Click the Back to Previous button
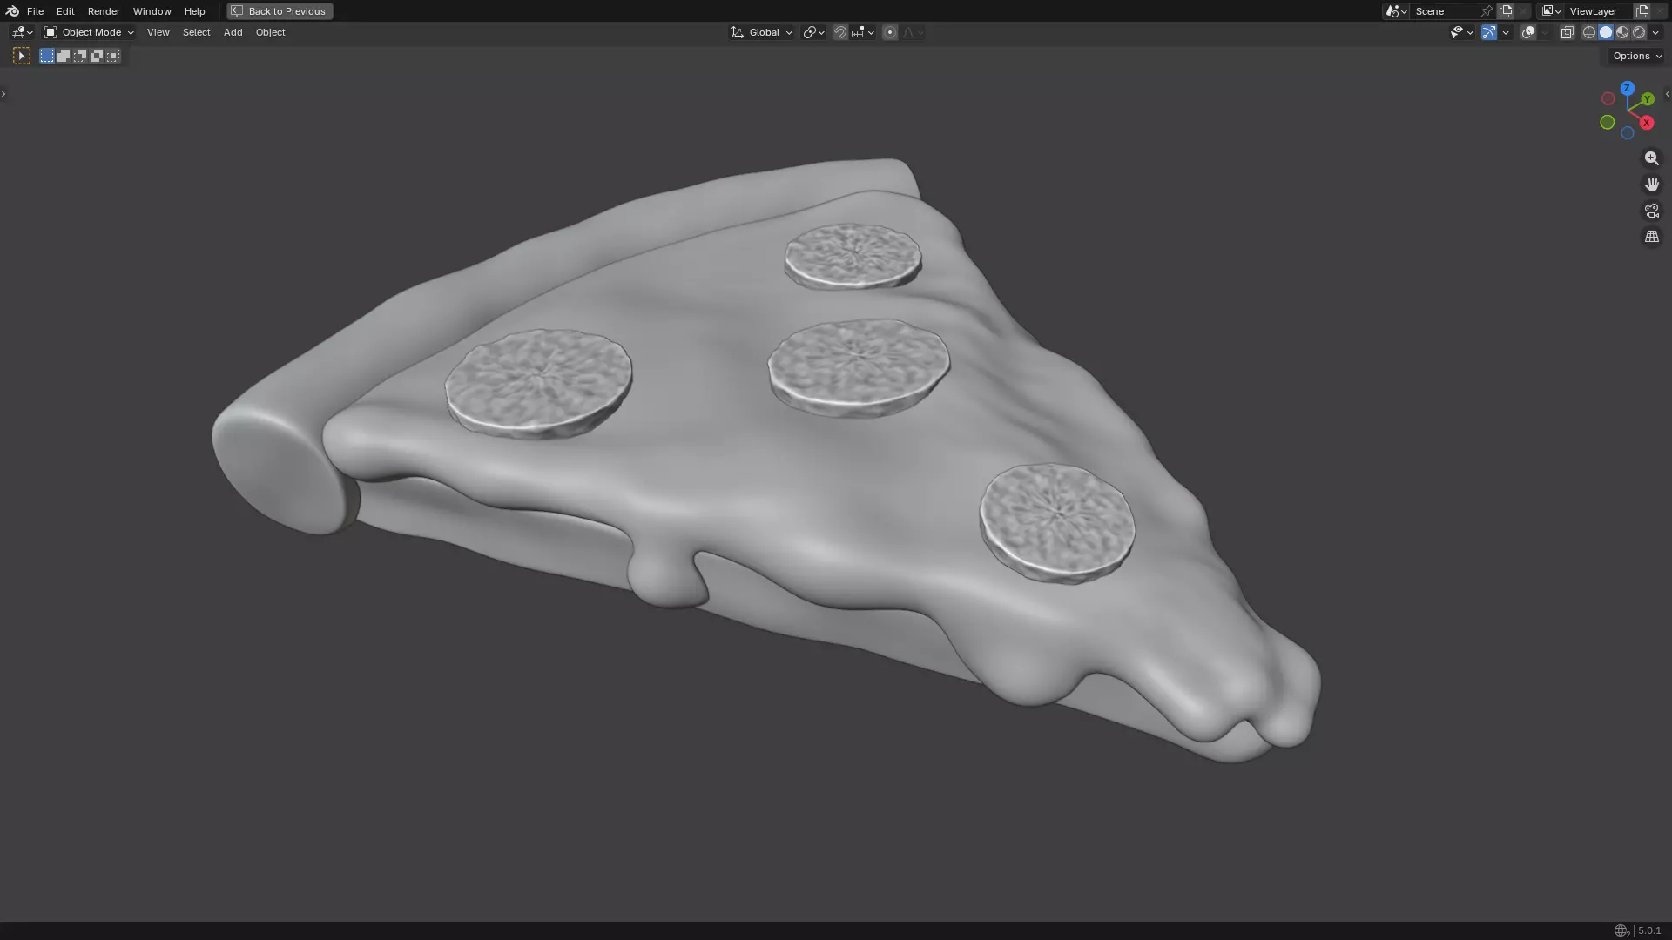The height and width of the screenshot is (940, 1672). [x=280, y=11]
